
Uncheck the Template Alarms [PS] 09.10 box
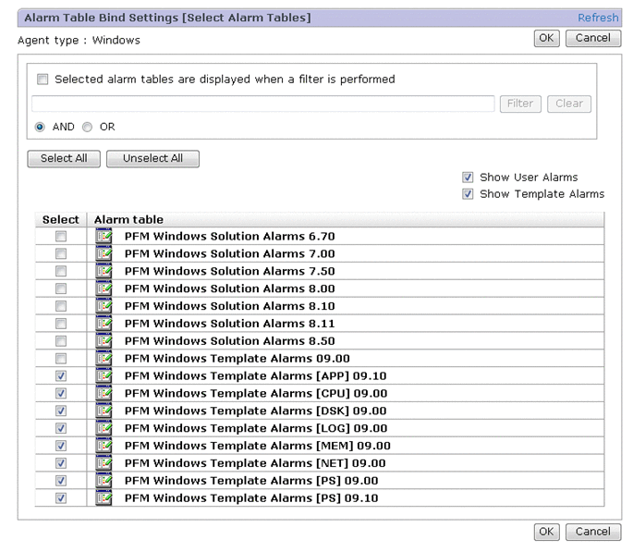tap(61, 498)
